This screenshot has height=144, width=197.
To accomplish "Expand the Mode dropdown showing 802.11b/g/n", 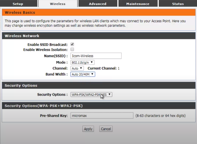I will (82, 63).
